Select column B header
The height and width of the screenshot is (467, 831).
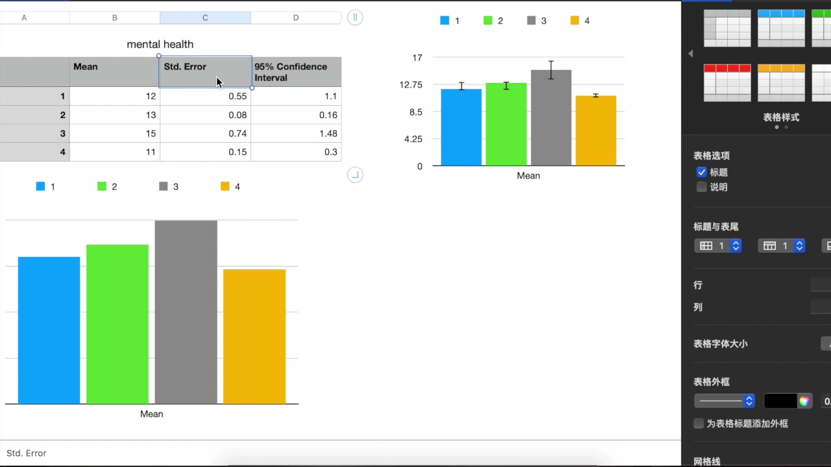[x=115, y=18]
